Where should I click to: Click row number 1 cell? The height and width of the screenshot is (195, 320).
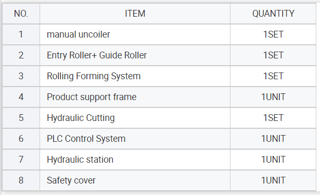(x=21, y=34)
